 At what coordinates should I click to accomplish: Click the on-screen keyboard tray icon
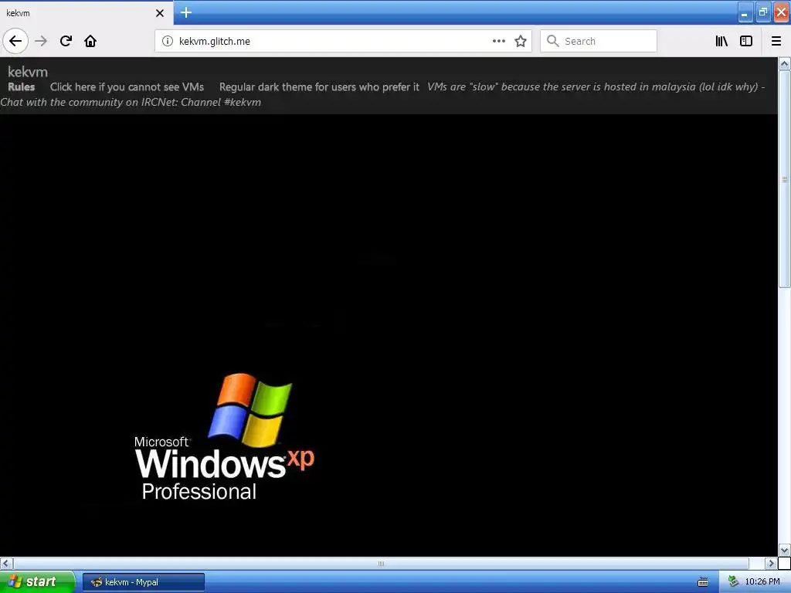[x=703, y=582]
